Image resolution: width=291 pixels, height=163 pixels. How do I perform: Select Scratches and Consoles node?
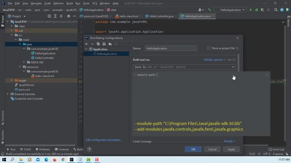29,99
